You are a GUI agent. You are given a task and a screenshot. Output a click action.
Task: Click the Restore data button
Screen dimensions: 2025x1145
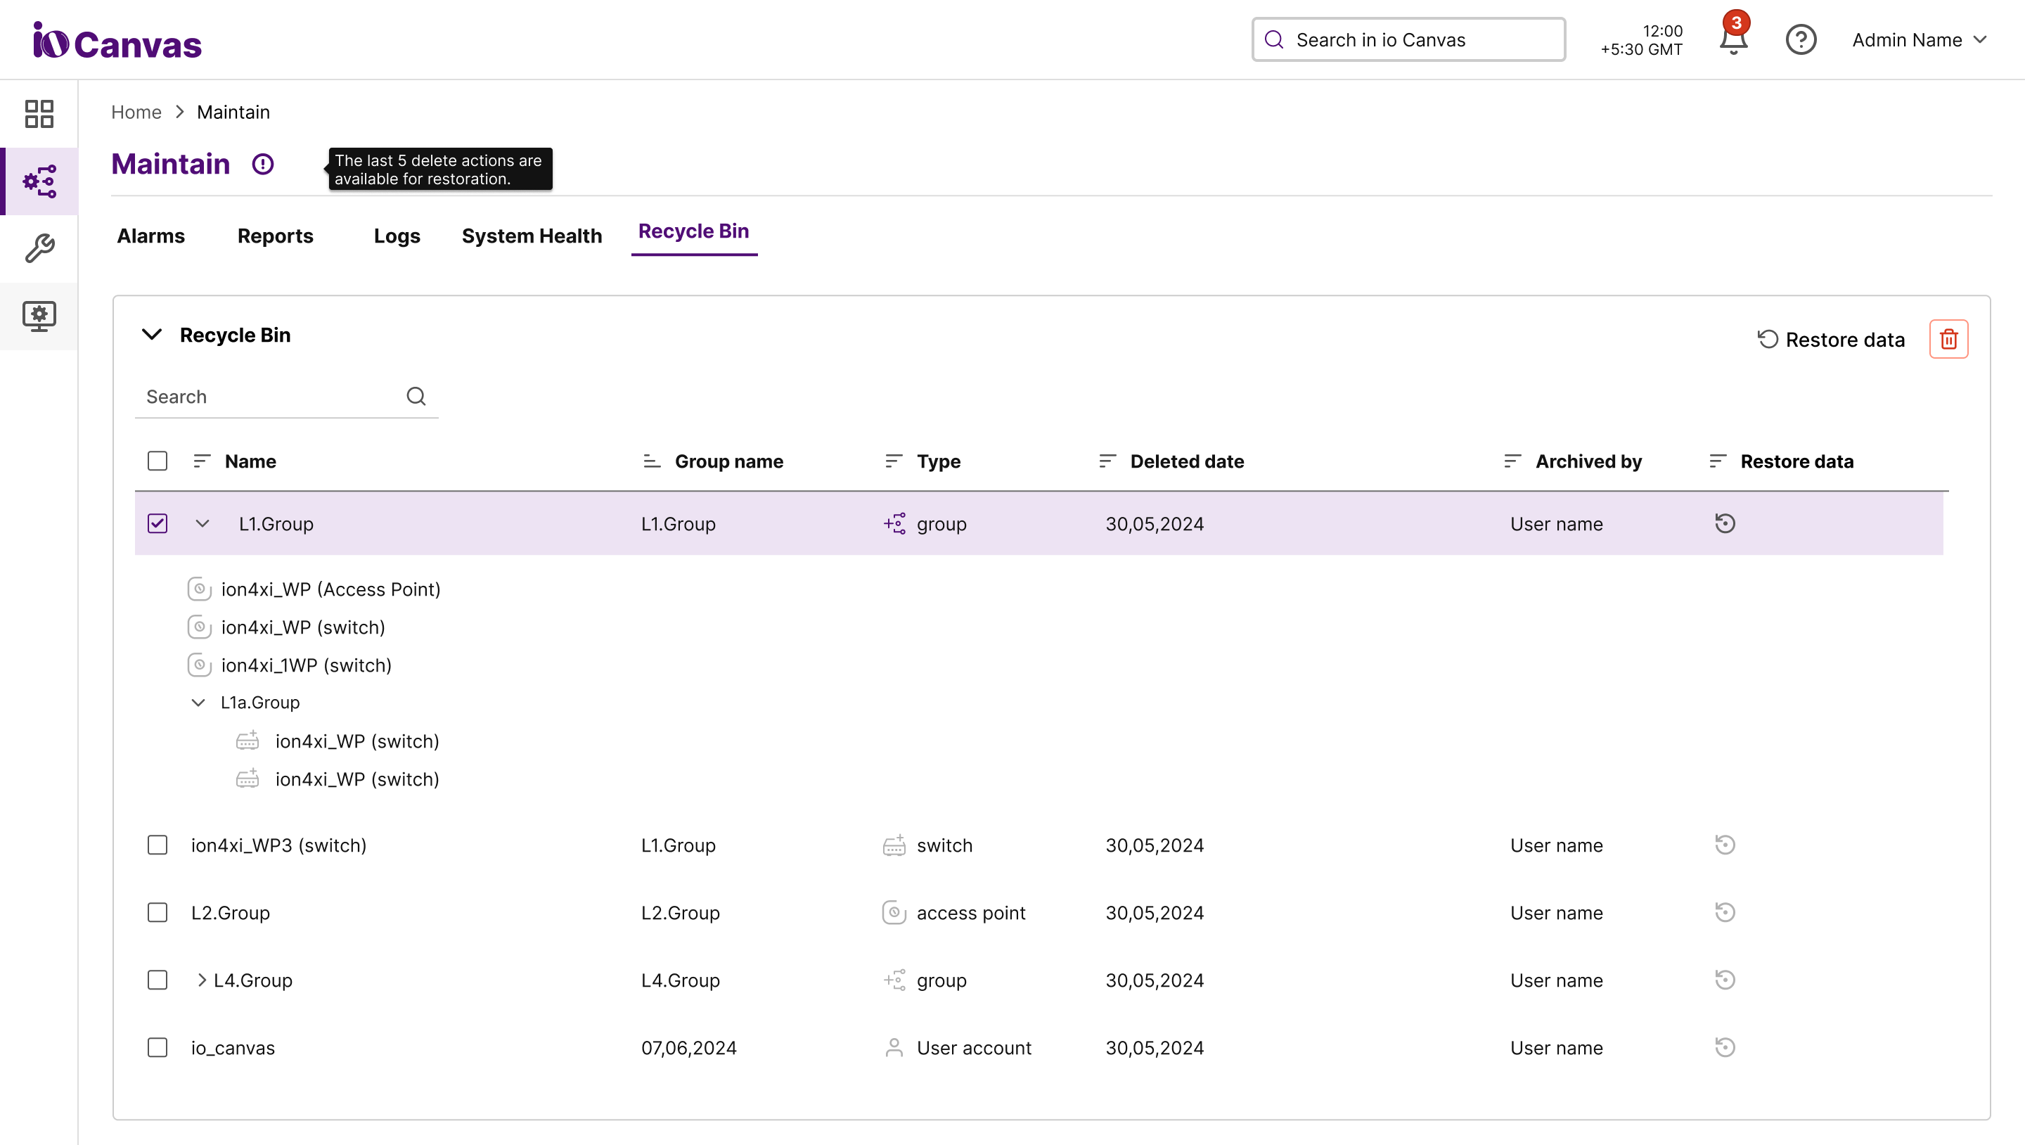(x=1831, y=340)
